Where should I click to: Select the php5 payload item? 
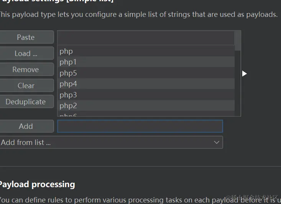point(146,73)
